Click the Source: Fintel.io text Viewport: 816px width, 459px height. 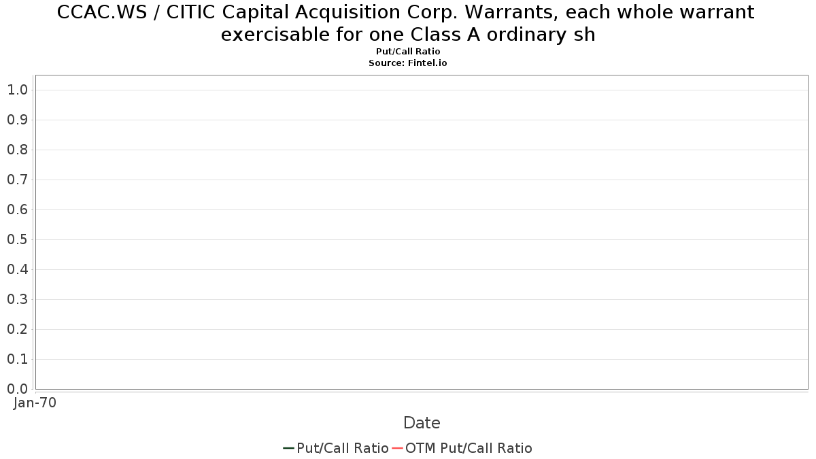tap(408, 63)
